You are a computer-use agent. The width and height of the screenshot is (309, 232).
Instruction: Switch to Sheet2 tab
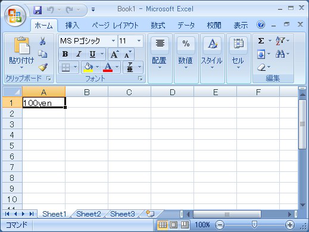(89, 214)
